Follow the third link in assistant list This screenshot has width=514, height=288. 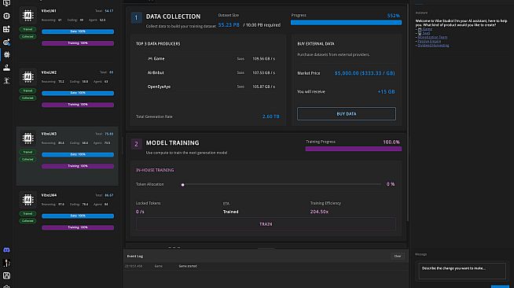click(432, 37)
